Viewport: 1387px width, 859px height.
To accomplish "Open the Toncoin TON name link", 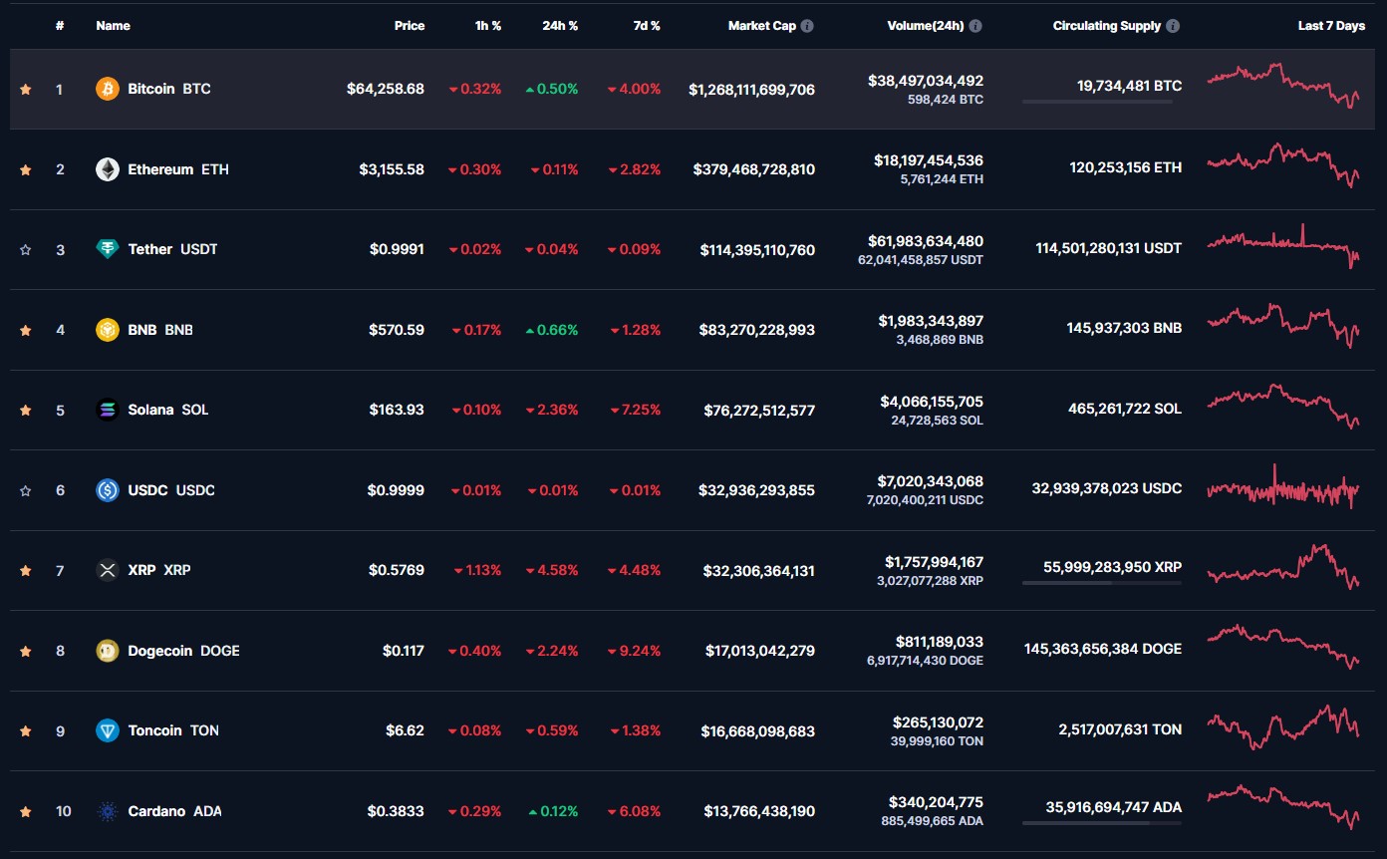I will coord(173,730).
